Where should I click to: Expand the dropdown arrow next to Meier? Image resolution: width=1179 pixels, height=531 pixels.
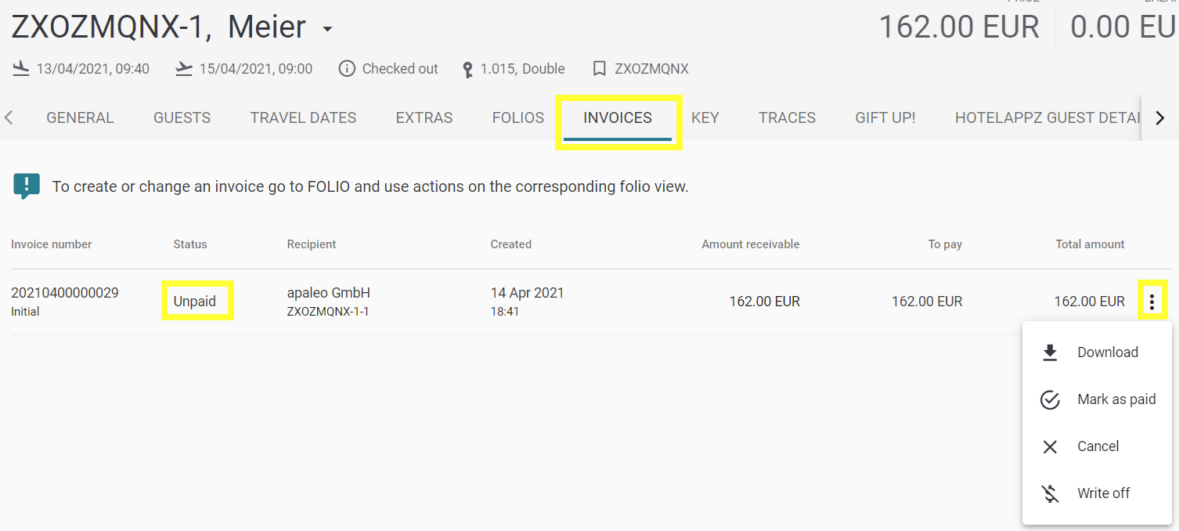[x=326, y=28]
